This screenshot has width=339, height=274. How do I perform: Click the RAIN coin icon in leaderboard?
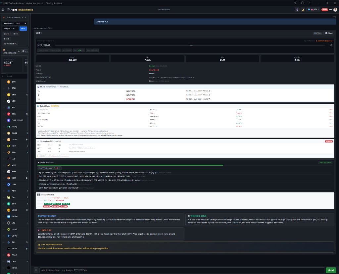9,146
